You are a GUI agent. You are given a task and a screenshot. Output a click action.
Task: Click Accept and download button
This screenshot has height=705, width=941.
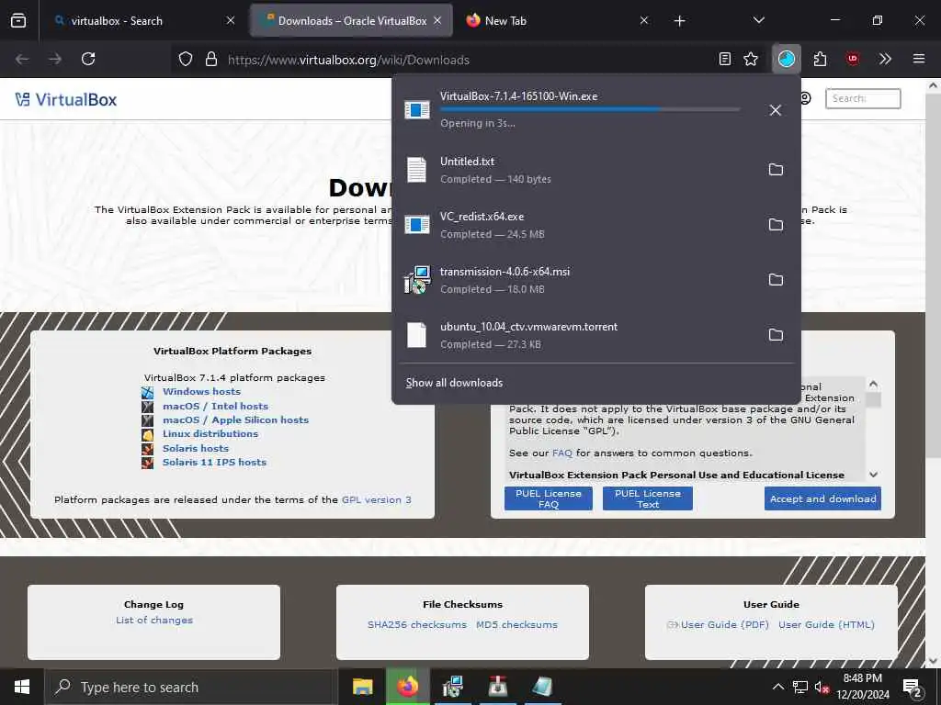pyautogui.click(x=822, y=498)
